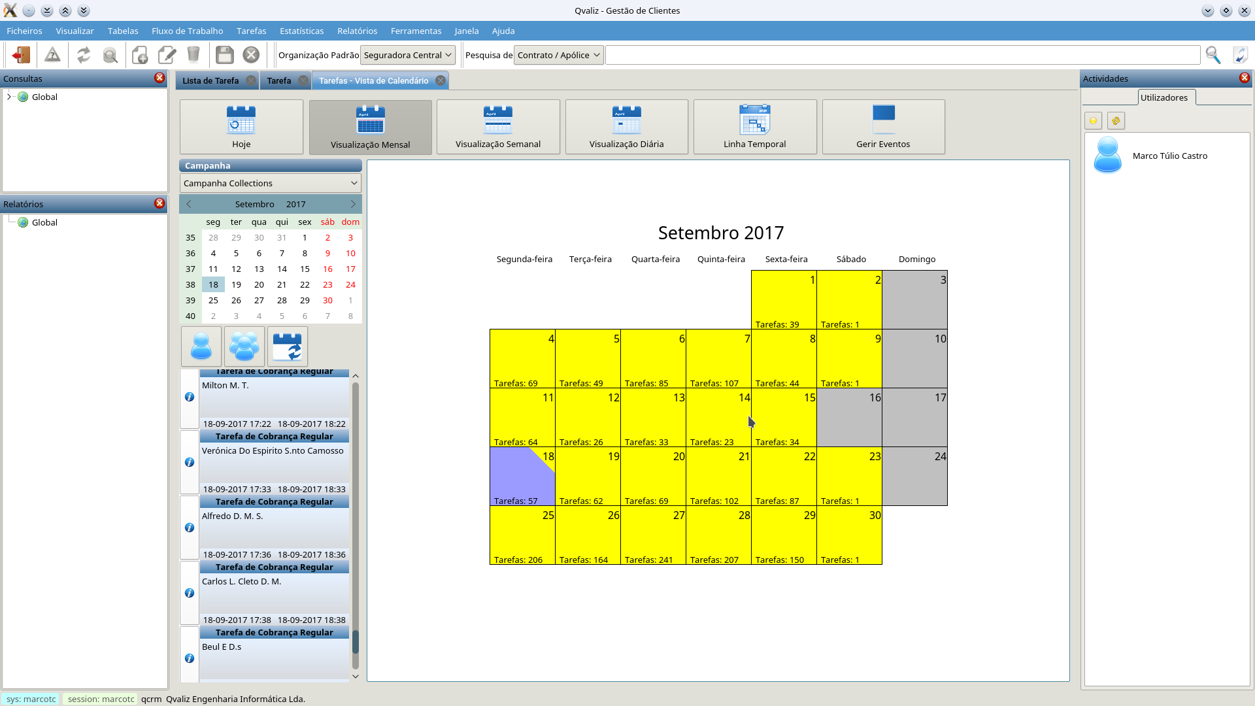Click the Visualização Semanal button
Viewport: 1255px width, 706px height.
coord(497,127)
